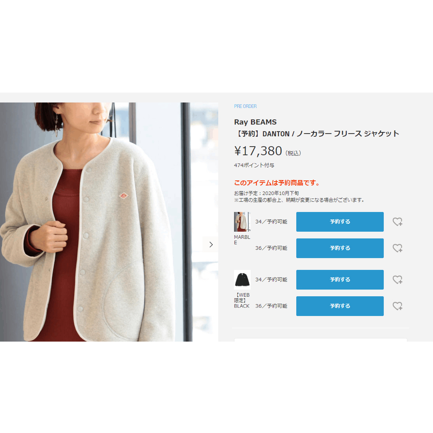The image size is (433, 433).
Task: Add BLACK size 34 to favorites
Action: [397, 279]
